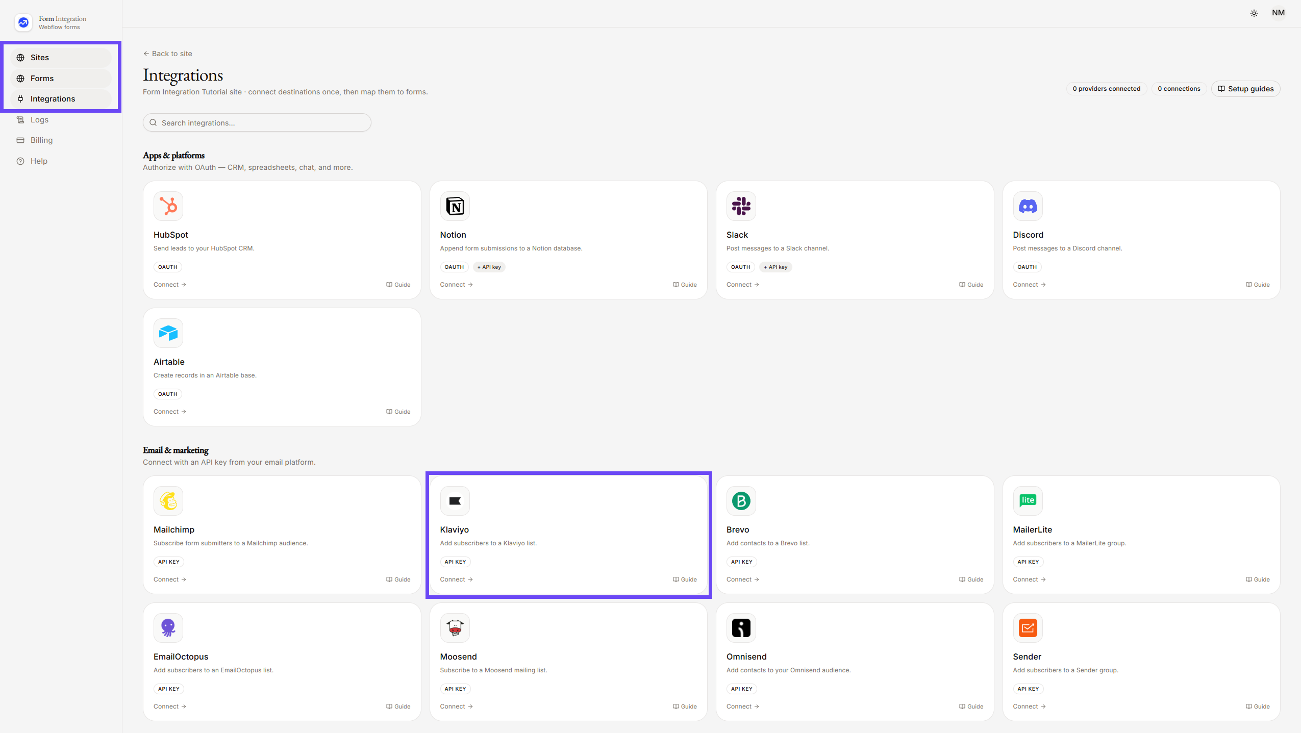Open the EmailOctopus Guide link
This screenshot has width=1301, height=733.
pyautogui.click(x=398, y=706)
